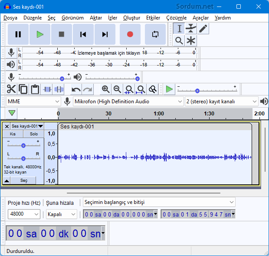This screenshot has width=269, height=256.
Task: Fit selection to window width
Action: coord(129,89)
